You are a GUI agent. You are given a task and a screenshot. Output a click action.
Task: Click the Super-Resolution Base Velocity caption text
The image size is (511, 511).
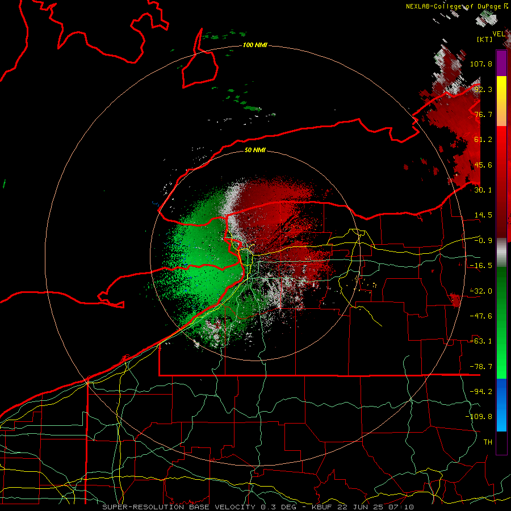point(258,507)
